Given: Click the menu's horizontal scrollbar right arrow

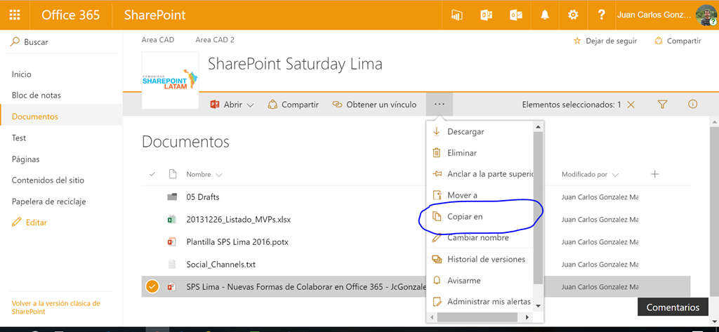Looking at the screenshot, I should (527, 317).
